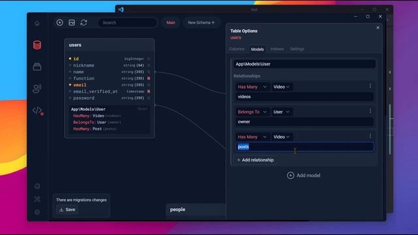Add a new table with plus icon
The height and width of the screenshot is (235, 418).
point(59,23)
